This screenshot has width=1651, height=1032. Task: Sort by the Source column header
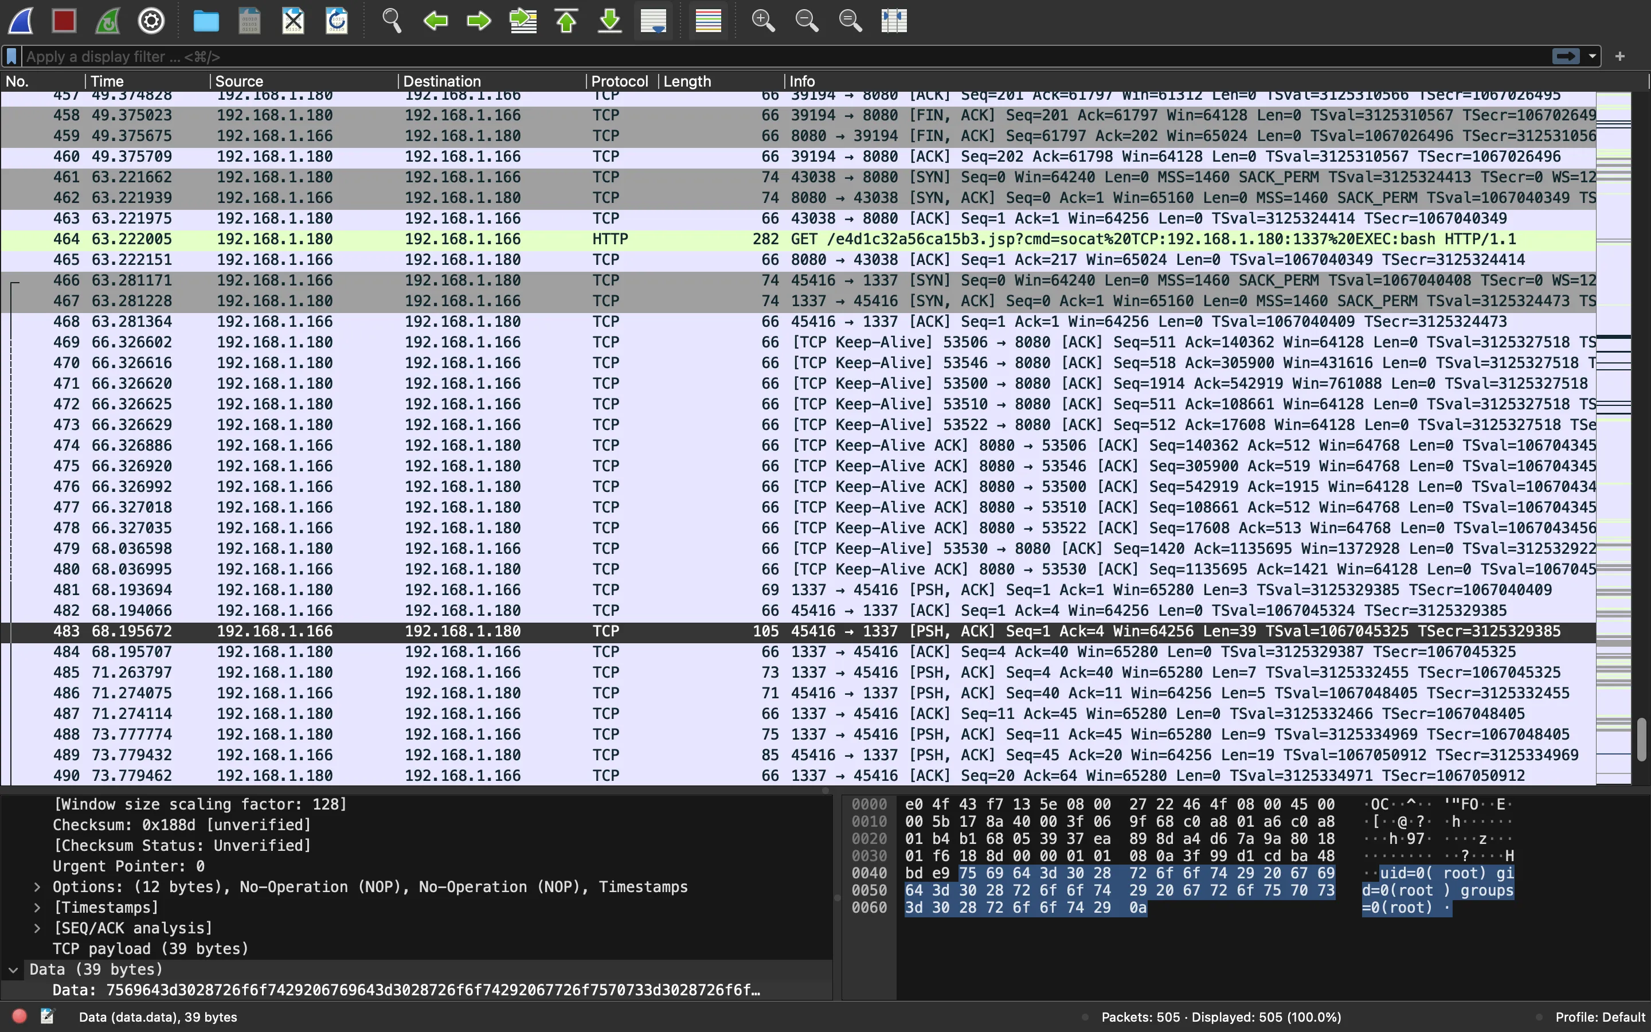point(304,81)
